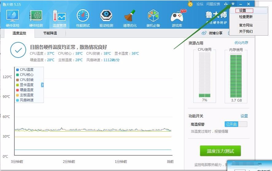Click the CPU使用 usage bar gauge
Viewport: 272px width, 171px height.
[205, 75]
